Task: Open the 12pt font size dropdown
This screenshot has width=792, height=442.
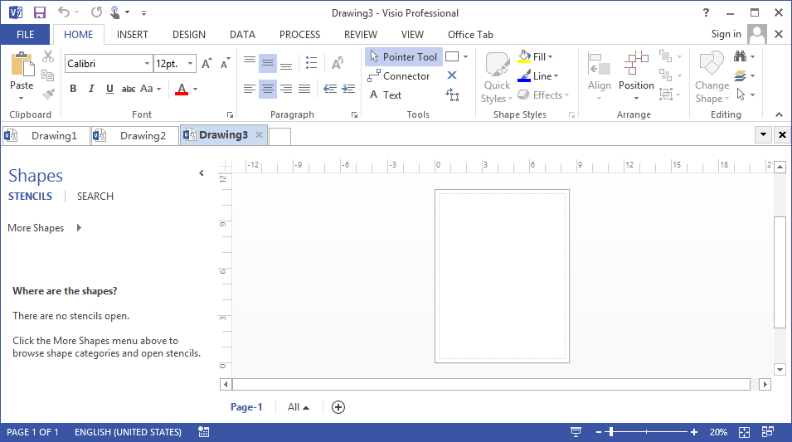Action: (x=191, y=64)
